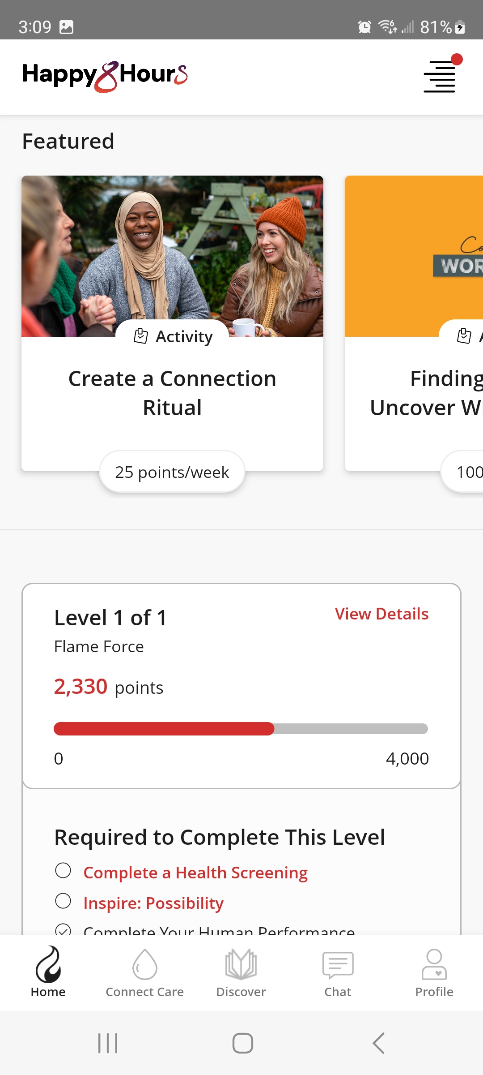The height and width of the screenshot is (1075, 483).
Task: Open the View Details link
Action: 382,614
